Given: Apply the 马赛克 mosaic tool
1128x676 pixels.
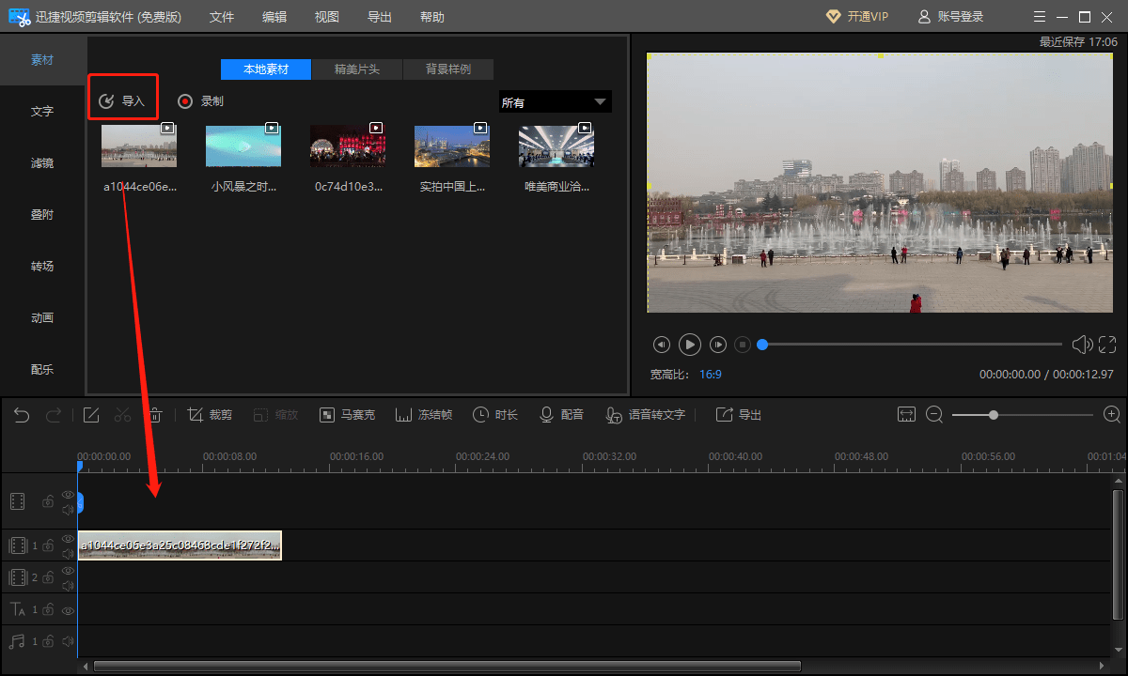Looking at the screenshot, I should (347, 415).
